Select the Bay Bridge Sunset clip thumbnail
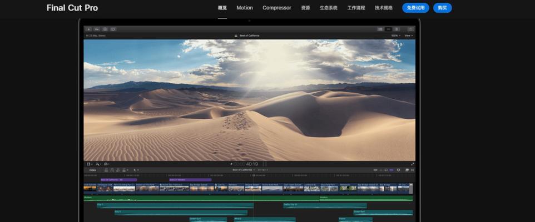 point(202,188)
